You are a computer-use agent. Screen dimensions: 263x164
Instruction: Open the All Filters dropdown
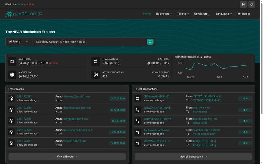coord(19,42)
